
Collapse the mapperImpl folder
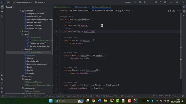[20, 88]
